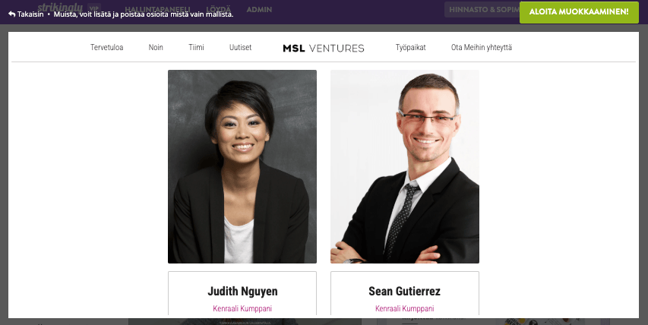The width and height of the screenshot is (648, 325).
Task: Click Kenraali Kumppani under Sean Gutierrez
Action: [x=405, y=308]
